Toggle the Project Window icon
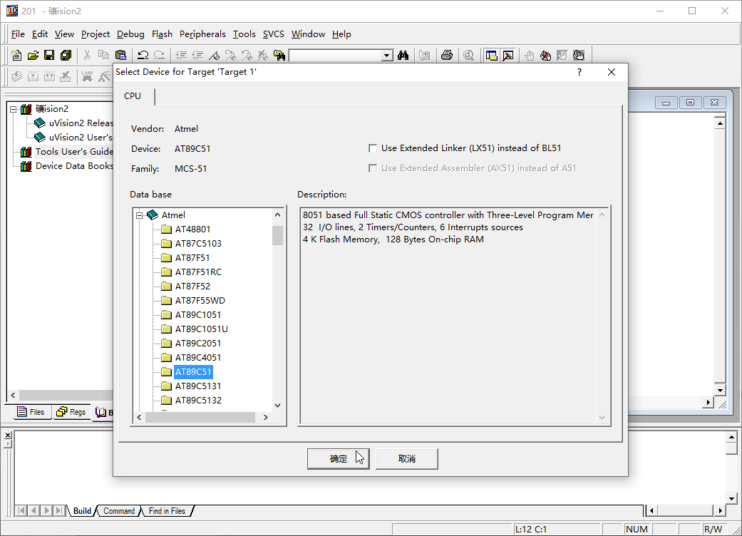The image size is (742, 536). (x=492, y=56)
